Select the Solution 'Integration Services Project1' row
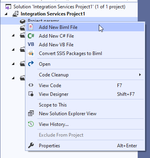Viewport: 150px width, 158px height. [x=69, y=7]
